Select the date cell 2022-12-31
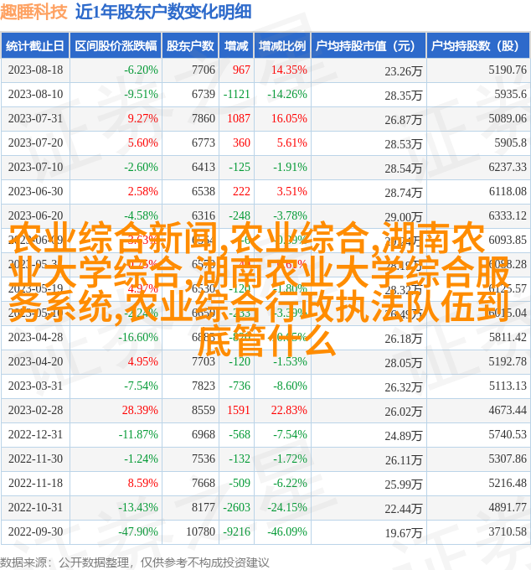This screenshot has height=570, width=531. coord(35,434)
